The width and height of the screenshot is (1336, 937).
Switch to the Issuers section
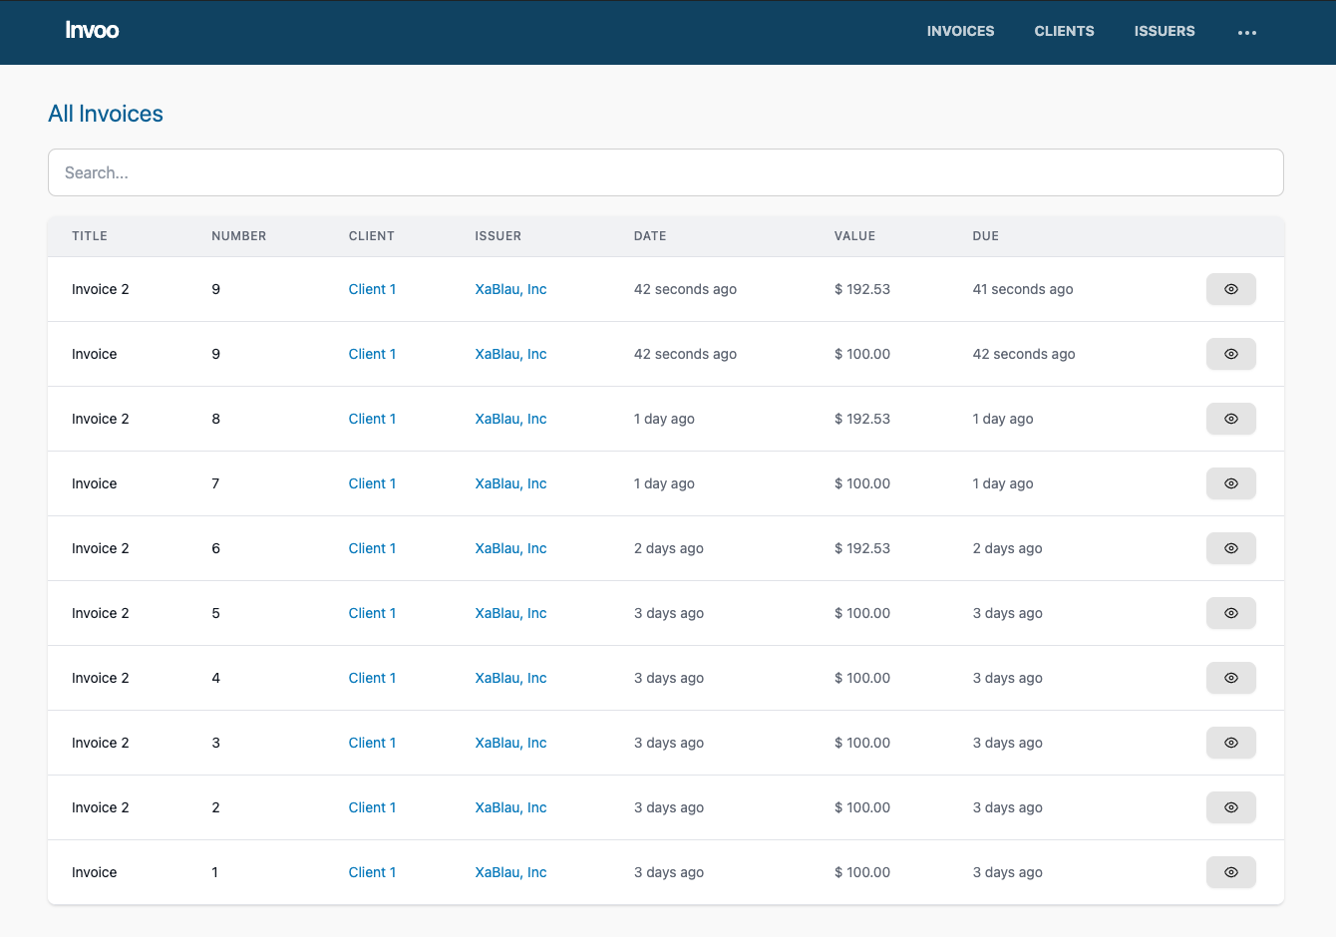click(1164, 31)
